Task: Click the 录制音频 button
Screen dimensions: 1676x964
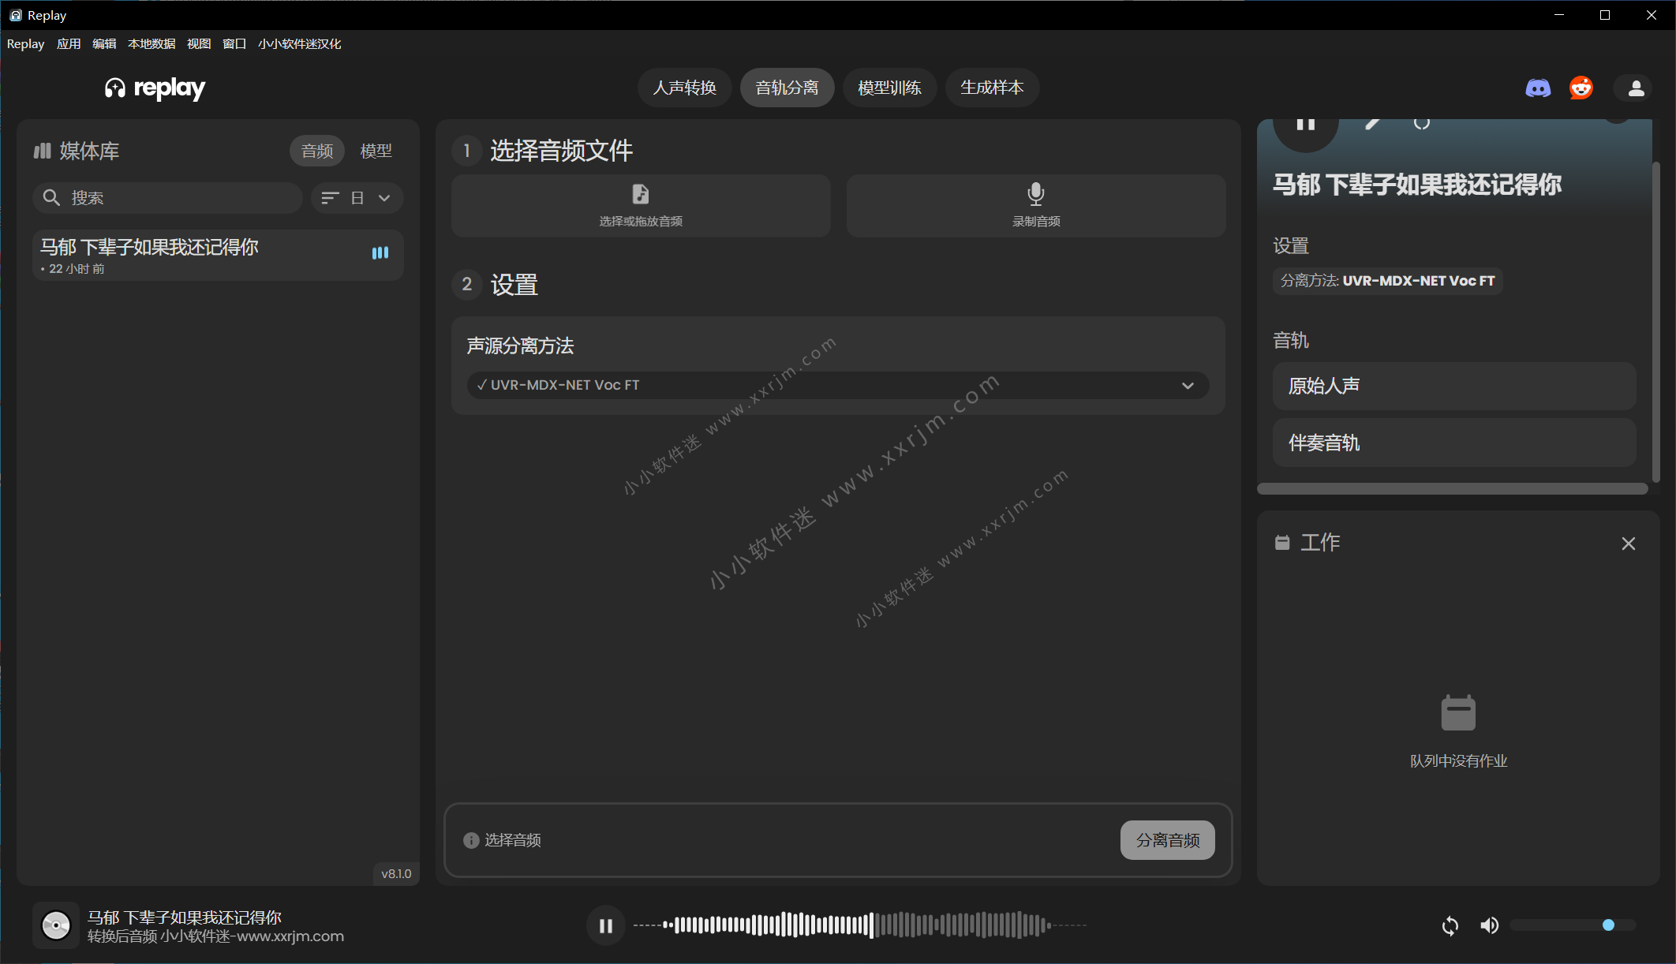Action: (1036, 206)
